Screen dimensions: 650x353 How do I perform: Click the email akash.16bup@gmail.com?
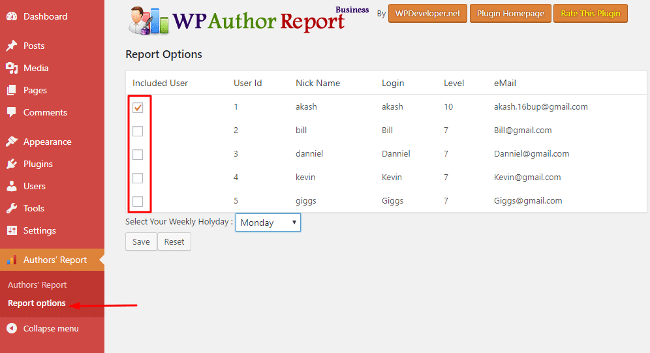540,106
